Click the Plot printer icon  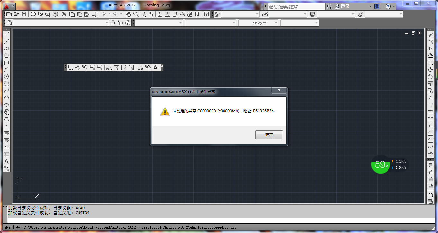33,14
